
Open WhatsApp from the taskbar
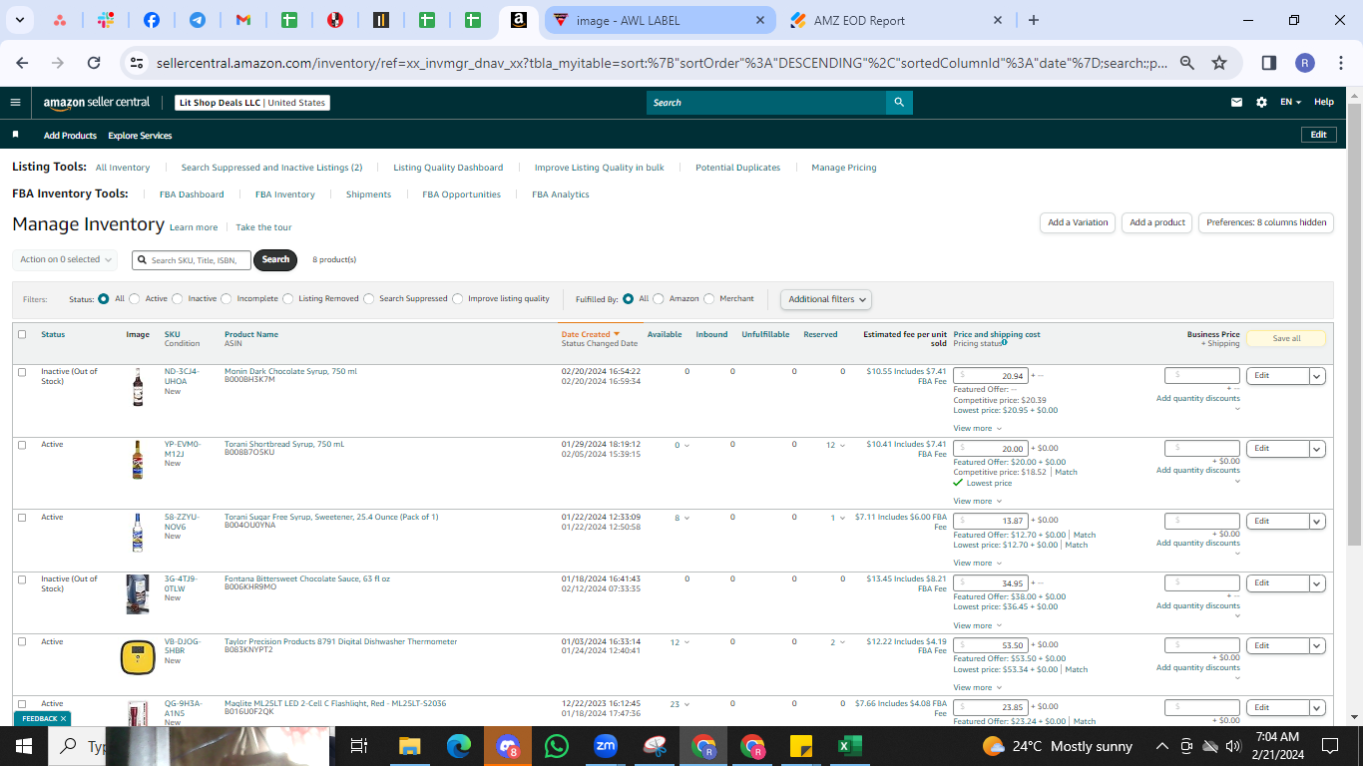coord(557,746)
